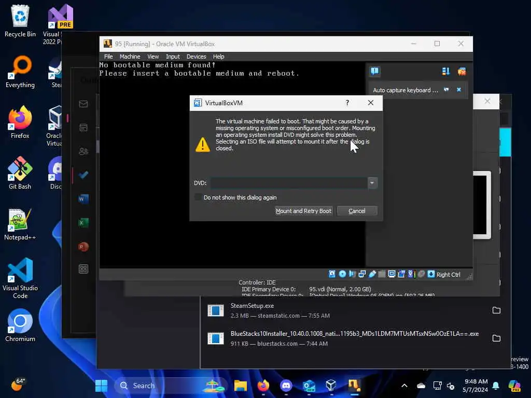The width and height of the screenshot is (531, 398).
Task: Cancel the VirtualBoxVM boot dialog
Action: point(357,211)
